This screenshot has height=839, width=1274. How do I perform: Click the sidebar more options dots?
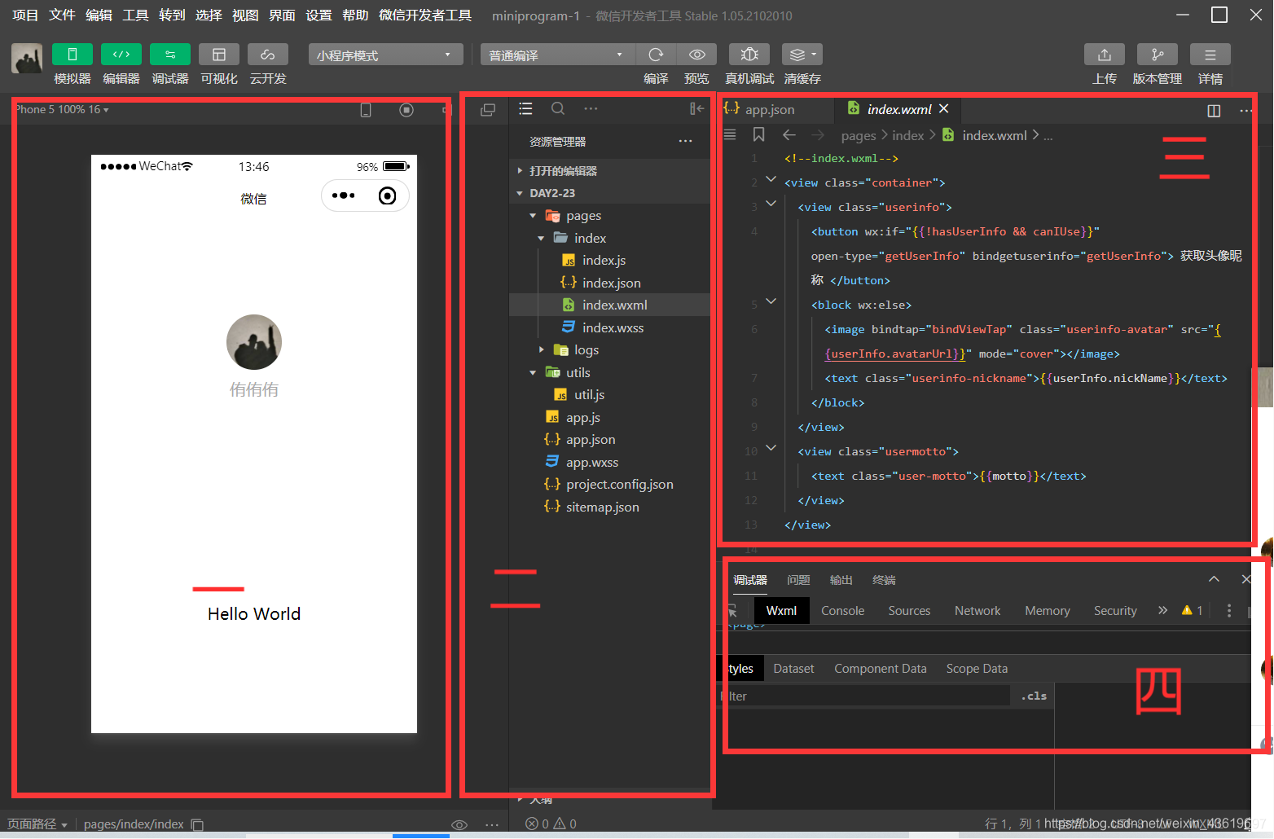click(591, 108)
